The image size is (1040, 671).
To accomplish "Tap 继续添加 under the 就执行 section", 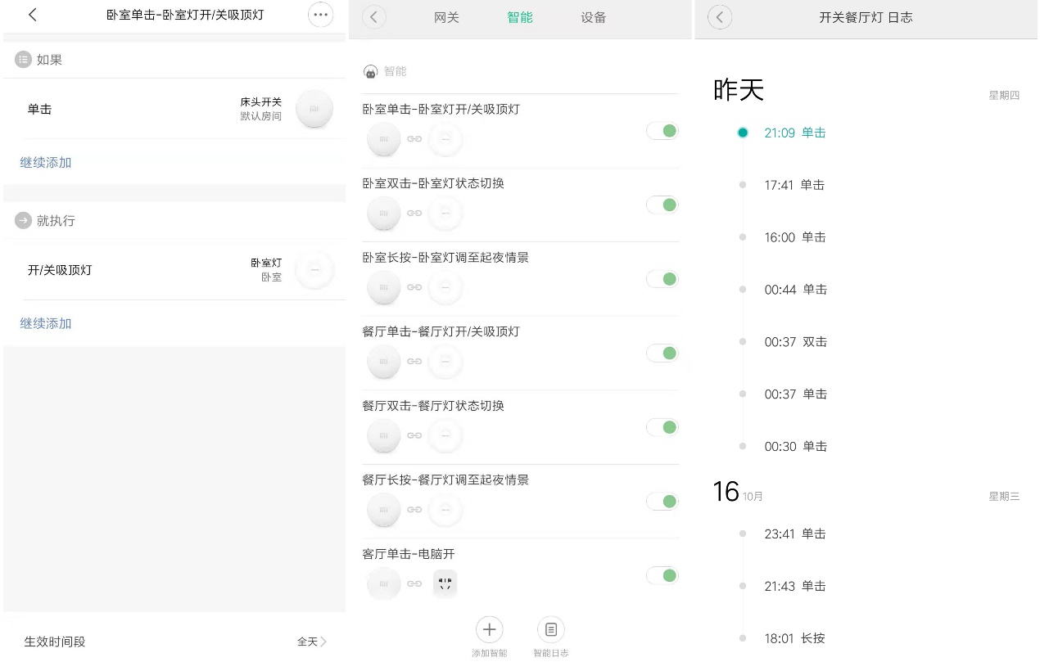I will (x=45, y=323).
